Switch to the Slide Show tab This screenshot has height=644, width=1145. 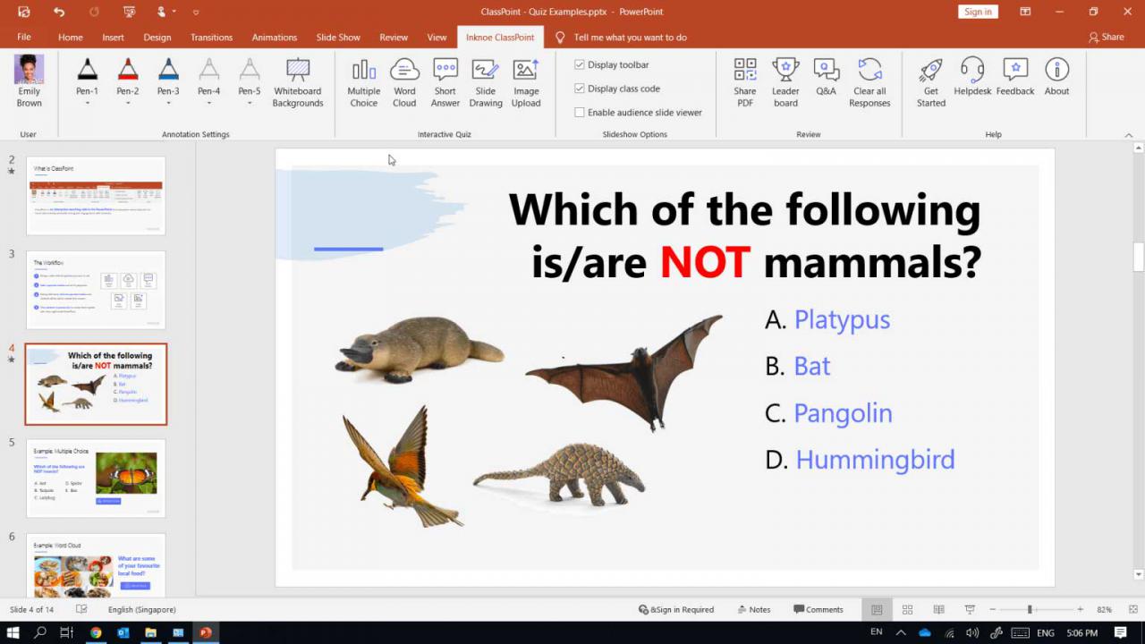[x=338, y=38]
